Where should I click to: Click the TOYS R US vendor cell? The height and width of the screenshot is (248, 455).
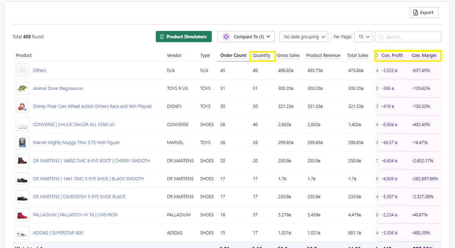point(177,88)
